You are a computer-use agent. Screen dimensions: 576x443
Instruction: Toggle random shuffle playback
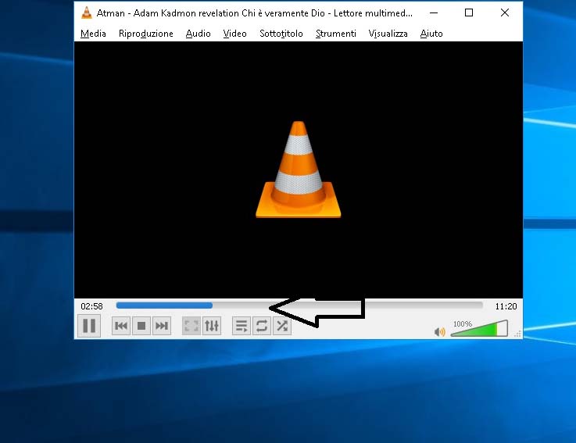click(282, 326)
